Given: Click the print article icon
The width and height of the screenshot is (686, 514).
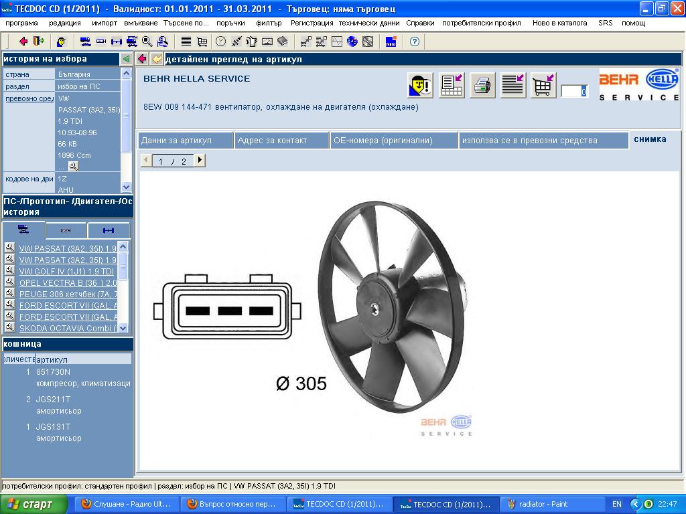Looking at the screenshot, I should click(x=482, y=86).
